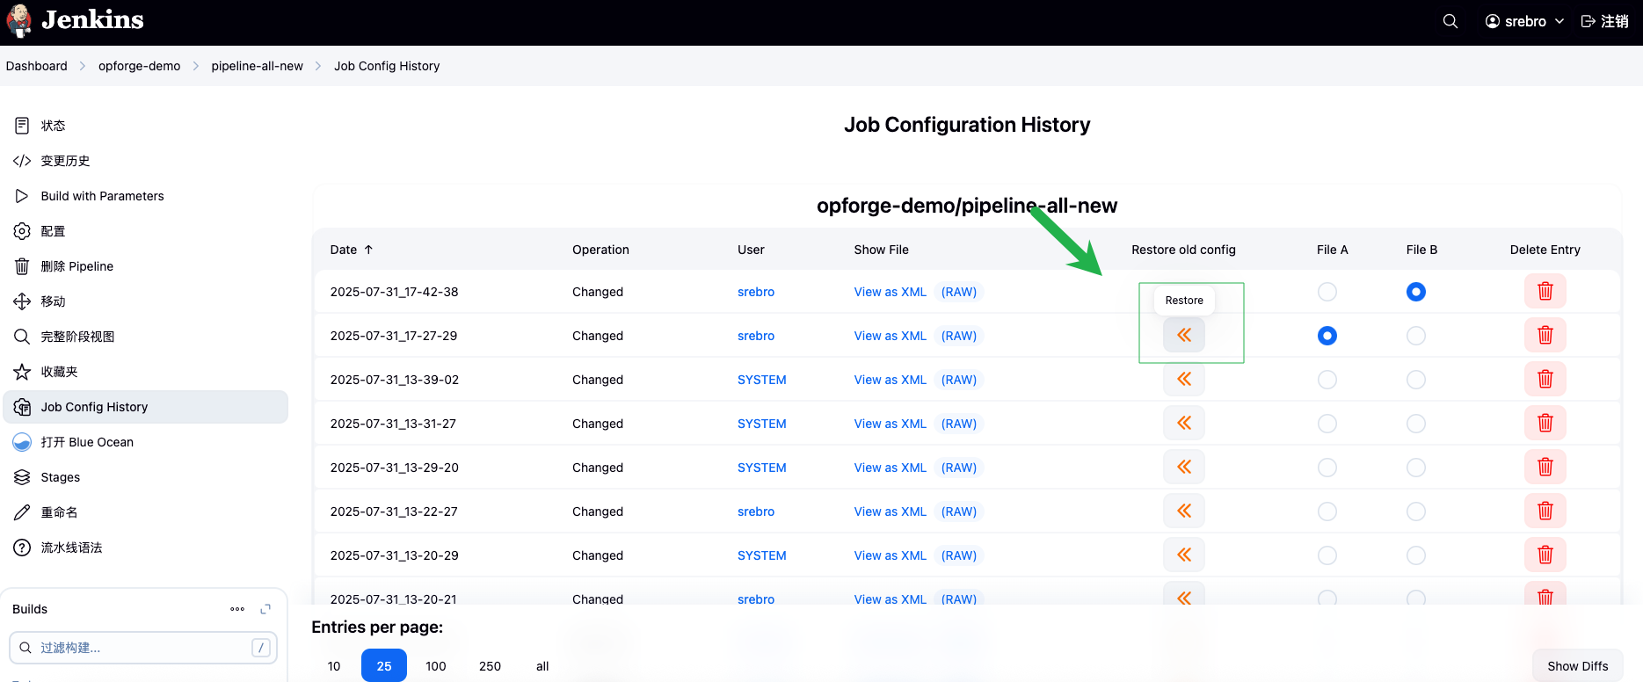
Task: Click the Show Diffs button
Action: 1577,666
